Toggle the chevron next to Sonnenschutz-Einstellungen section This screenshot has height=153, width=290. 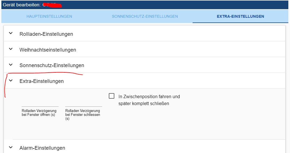11,65
